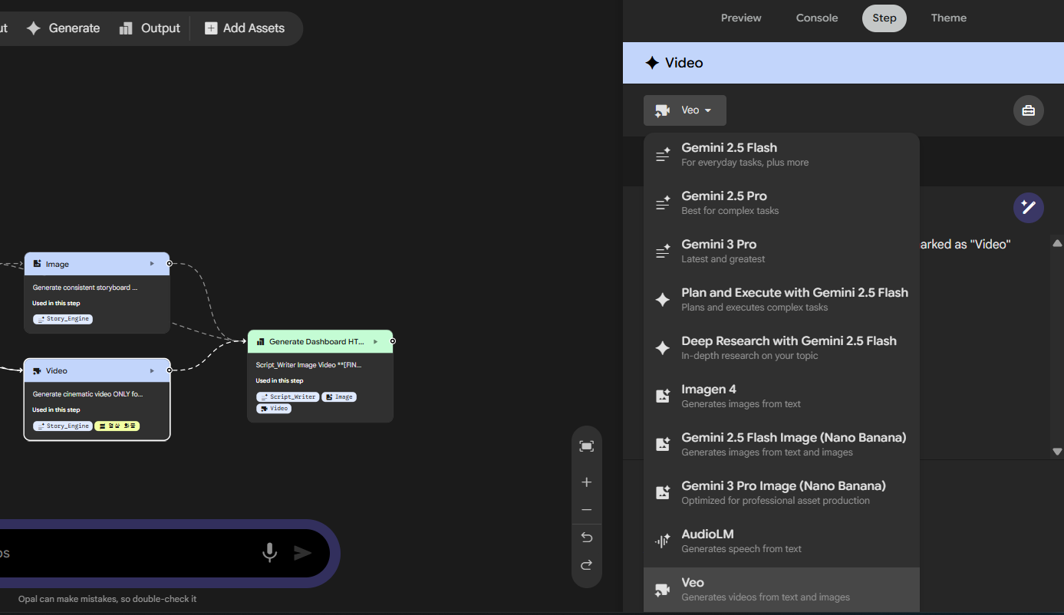Open the Veo model dropdown
Viewport: 1064px width, 615px height.
pos(684,110)
